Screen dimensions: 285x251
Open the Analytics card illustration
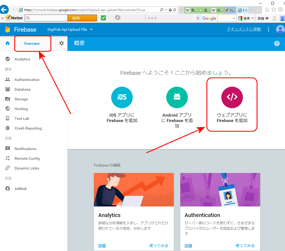tap(134, 189)
